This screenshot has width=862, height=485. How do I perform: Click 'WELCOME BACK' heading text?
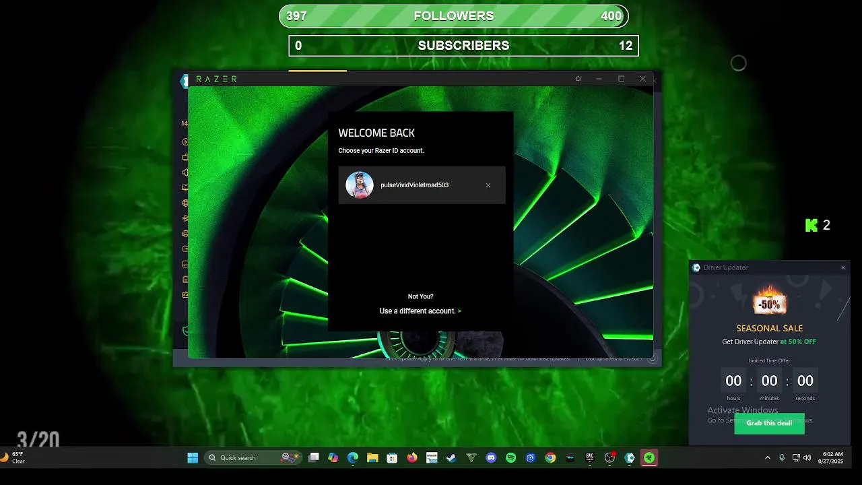(x=376, y=133)
